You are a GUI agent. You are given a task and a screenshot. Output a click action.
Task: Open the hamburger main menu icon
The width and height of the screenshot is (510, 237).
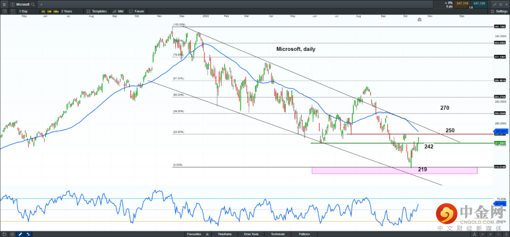(x=4, y=4)
